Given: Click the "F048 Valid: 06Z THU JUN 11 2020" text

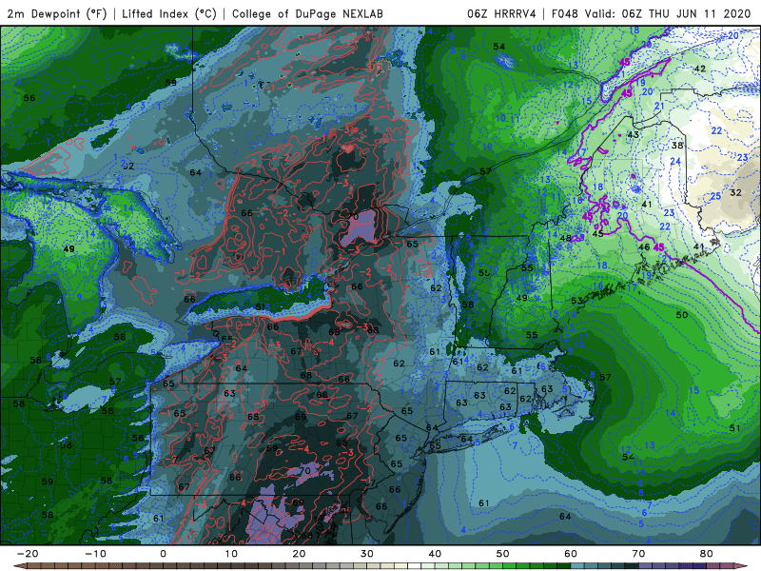Looking at the screenshot, I should point(651,14).
